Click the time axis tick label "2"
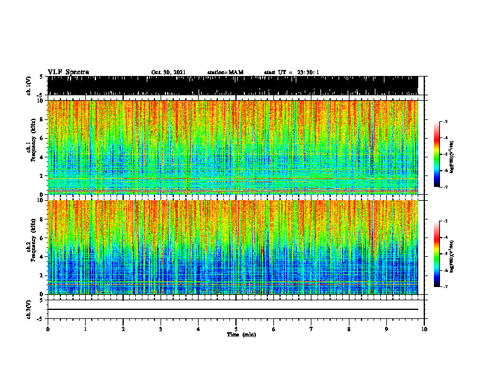The width and height of the screenshot is (478, 369). click(123, 329)
